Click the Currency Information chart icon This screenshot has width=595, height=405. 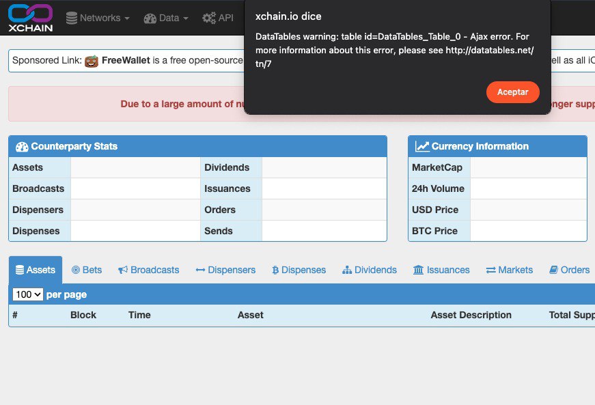[422, 146]
